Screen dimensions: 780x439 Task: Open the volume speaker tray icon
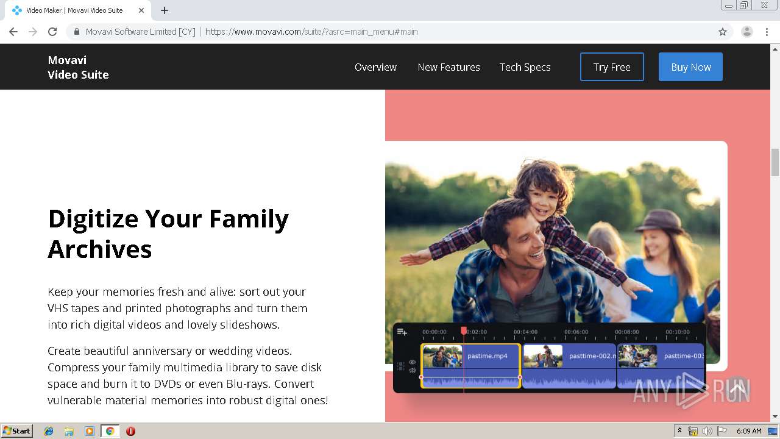click(707, 431)
